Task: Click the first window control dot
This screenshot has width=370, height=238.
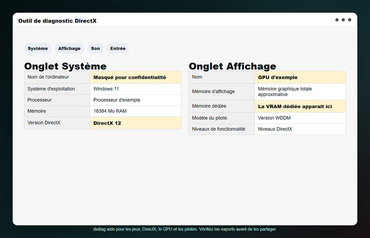Action: (337, 20)
